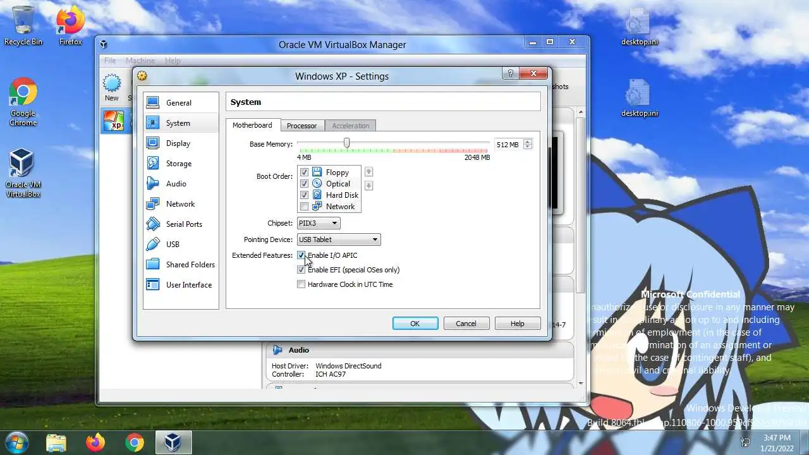Disable the Enable EFI checkbox

tap(301, 270)
